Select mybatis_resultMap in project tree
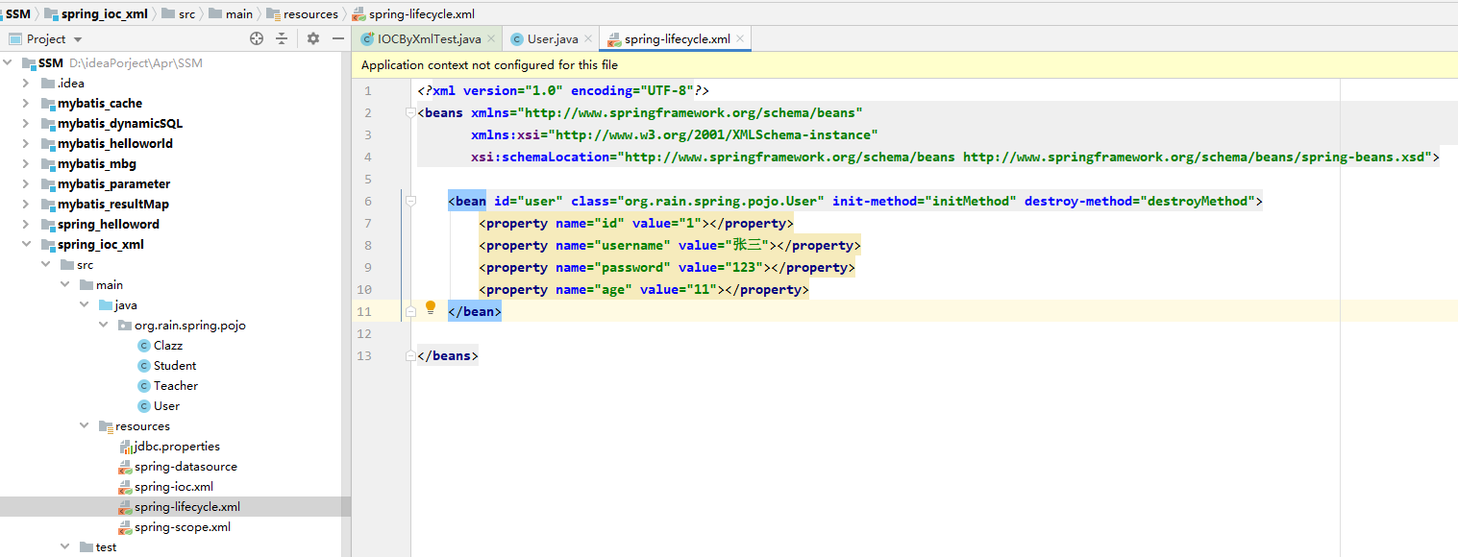The height and width of the screenshot is (557, 1458). pos(113,205)
